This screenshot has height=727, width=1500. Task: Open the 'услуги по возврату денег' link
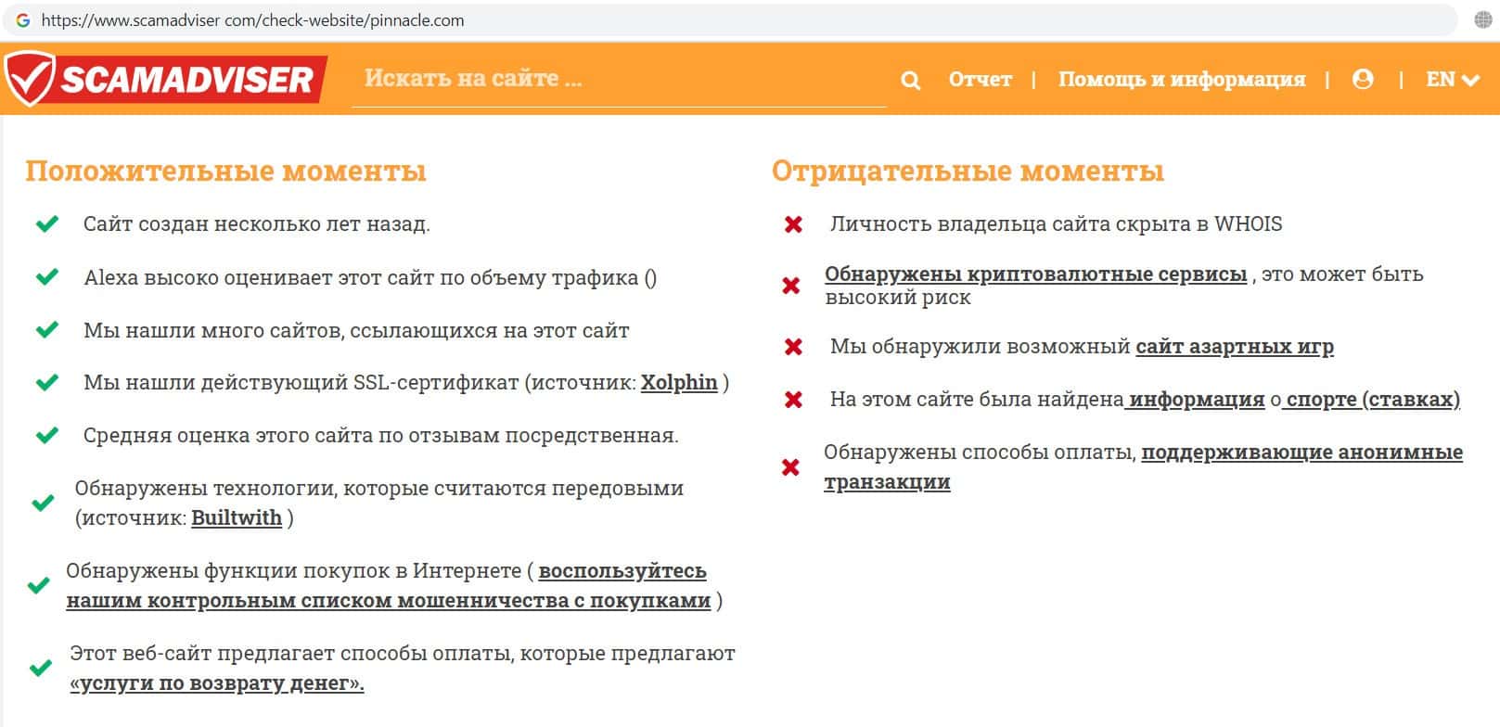(217, 683)
